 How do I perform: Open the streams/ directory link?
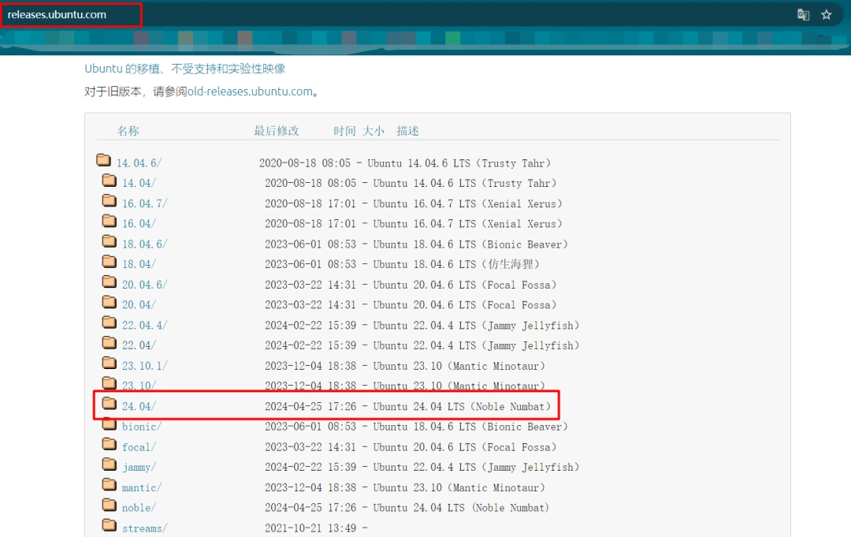click(145, 528)
